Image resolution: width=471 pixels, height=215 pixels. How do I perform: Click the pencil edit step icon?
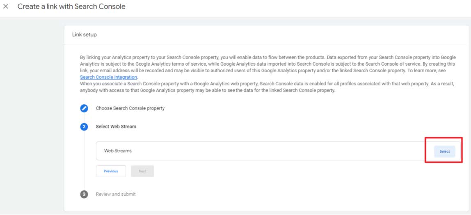[84, 108]
